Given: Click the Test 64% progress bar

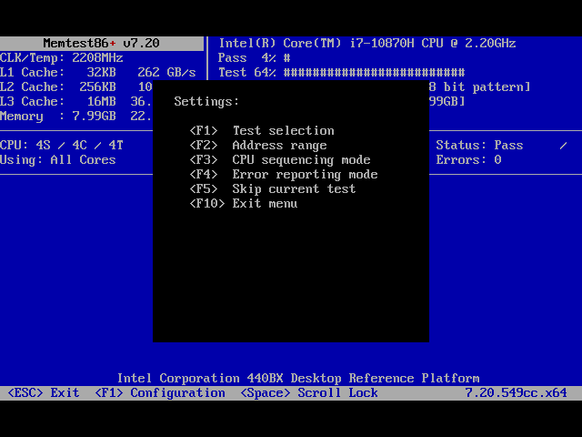Looking at the screenshot, I should 342,73.
